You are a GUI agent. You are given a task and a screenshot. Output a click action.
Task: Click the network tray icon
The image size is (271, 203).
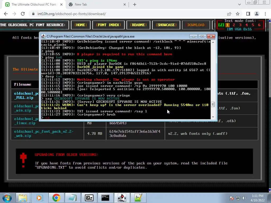click(238, 198)
